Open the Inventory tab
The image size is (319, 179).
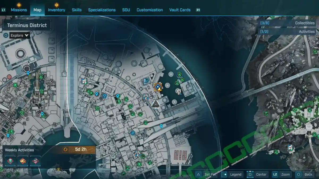point(56,10)
